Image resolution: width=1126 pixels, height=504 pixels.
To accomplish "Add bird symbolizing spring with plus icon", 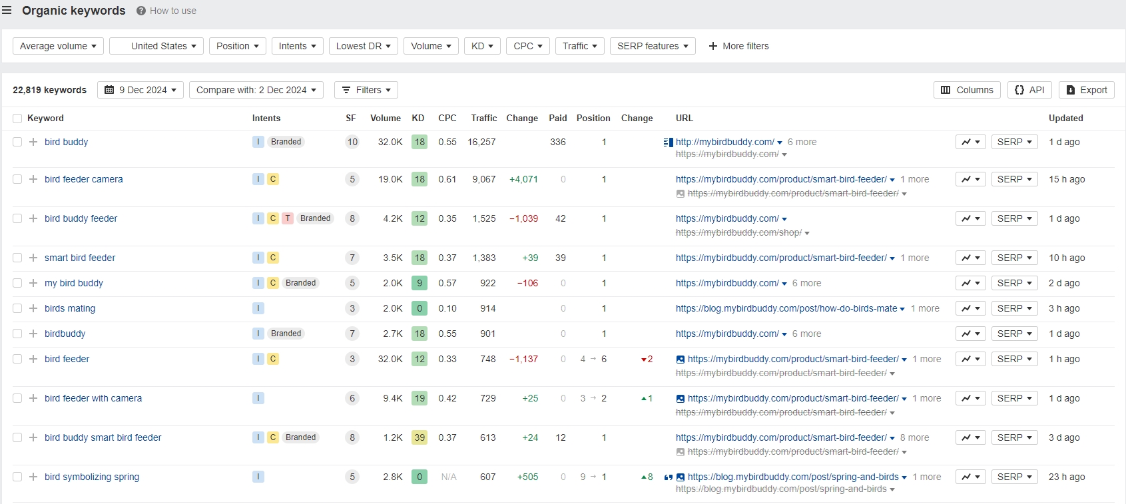I will 33,477.
